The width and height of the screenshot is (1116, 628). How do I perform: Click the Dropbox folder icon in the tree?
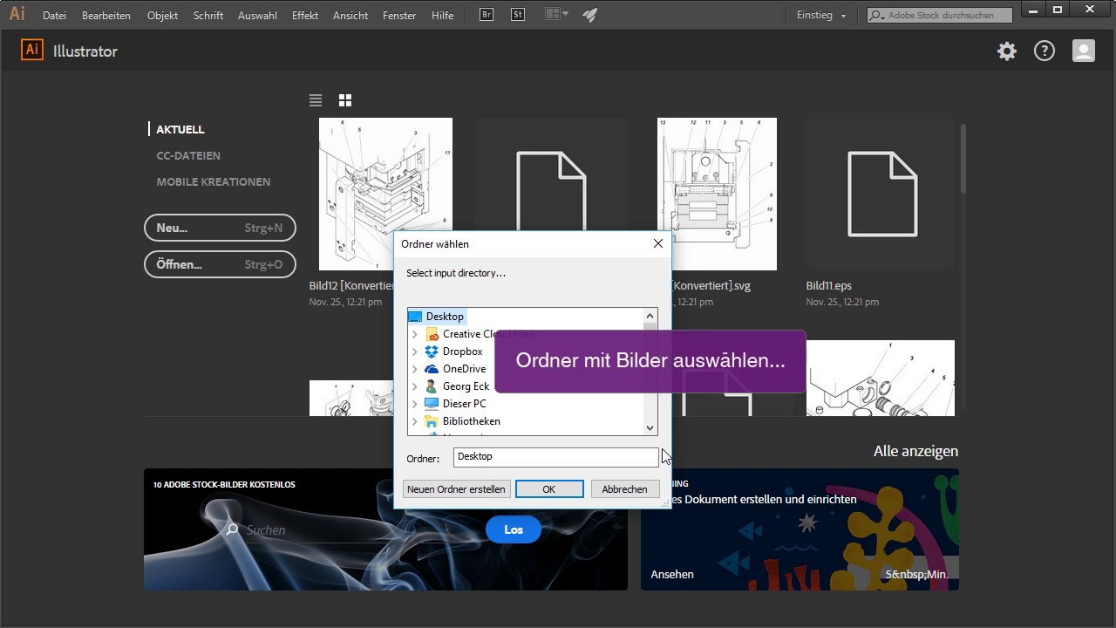[432, 352]
